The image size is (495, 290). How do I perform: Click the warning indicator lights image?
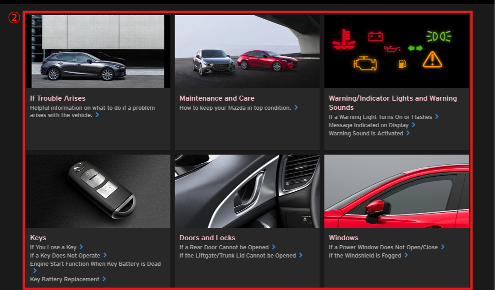(x=396, y=51)
